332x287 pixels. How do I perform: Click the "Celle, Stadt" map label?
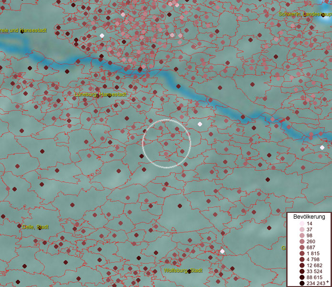click(x=35, y=227)
